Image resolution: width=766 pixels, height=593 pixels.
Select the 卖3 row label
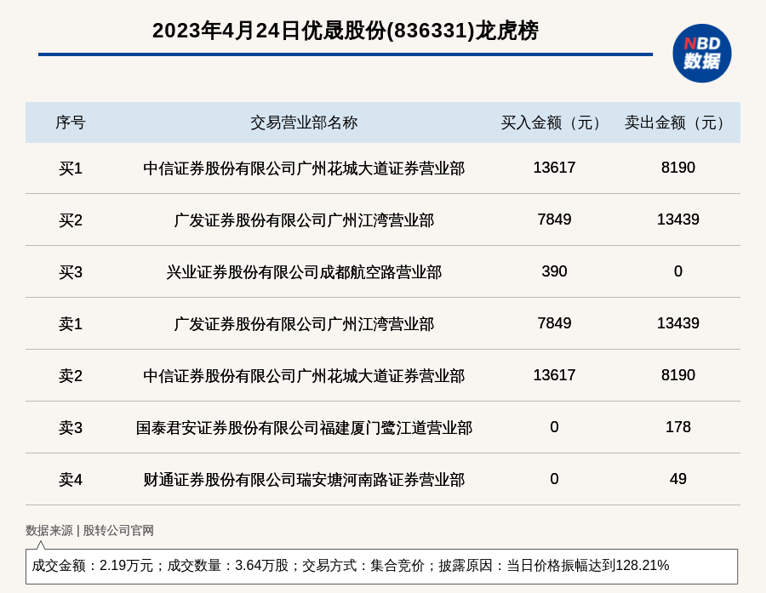coord(71,428)
